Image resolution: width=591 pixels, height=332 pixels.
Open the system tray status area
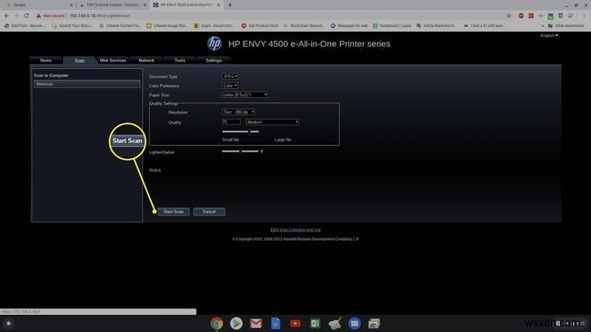570,323
